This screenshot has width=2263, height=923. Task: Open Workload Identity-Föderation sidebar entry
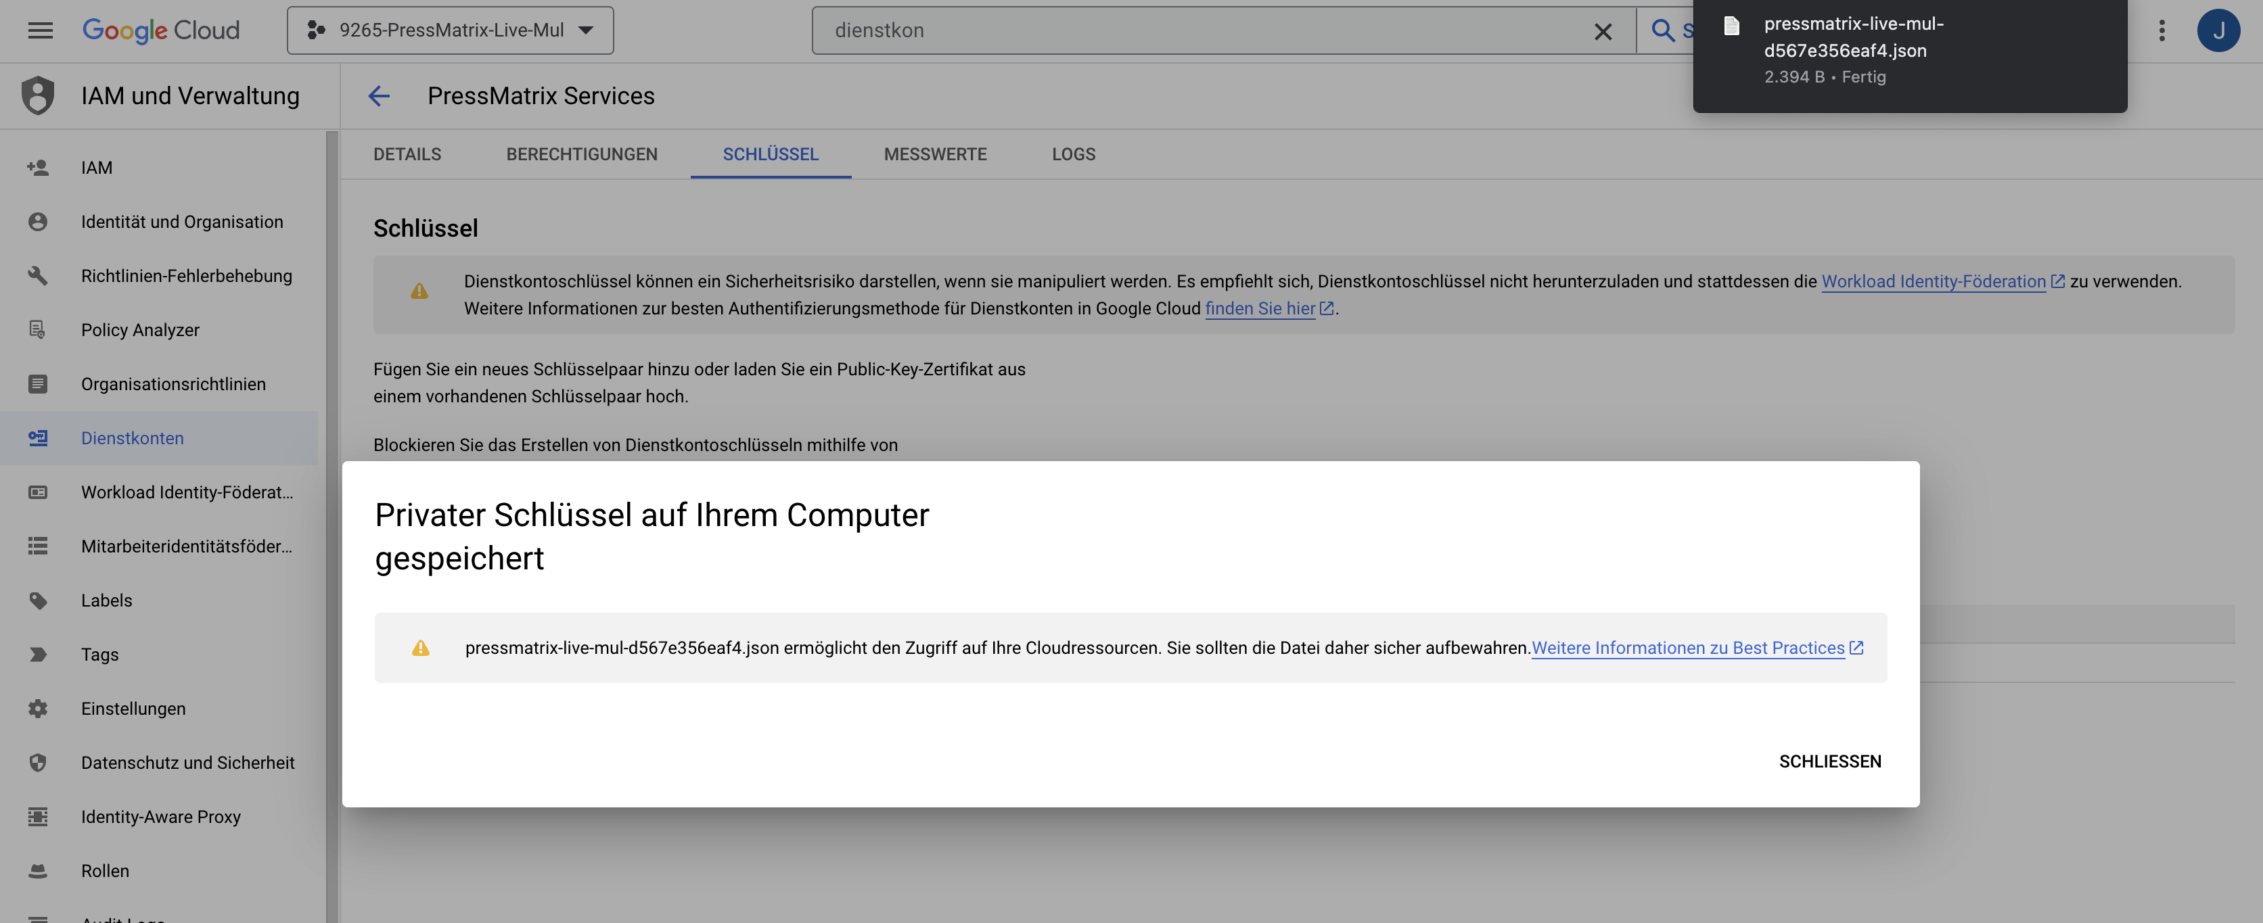coord(159,493)
